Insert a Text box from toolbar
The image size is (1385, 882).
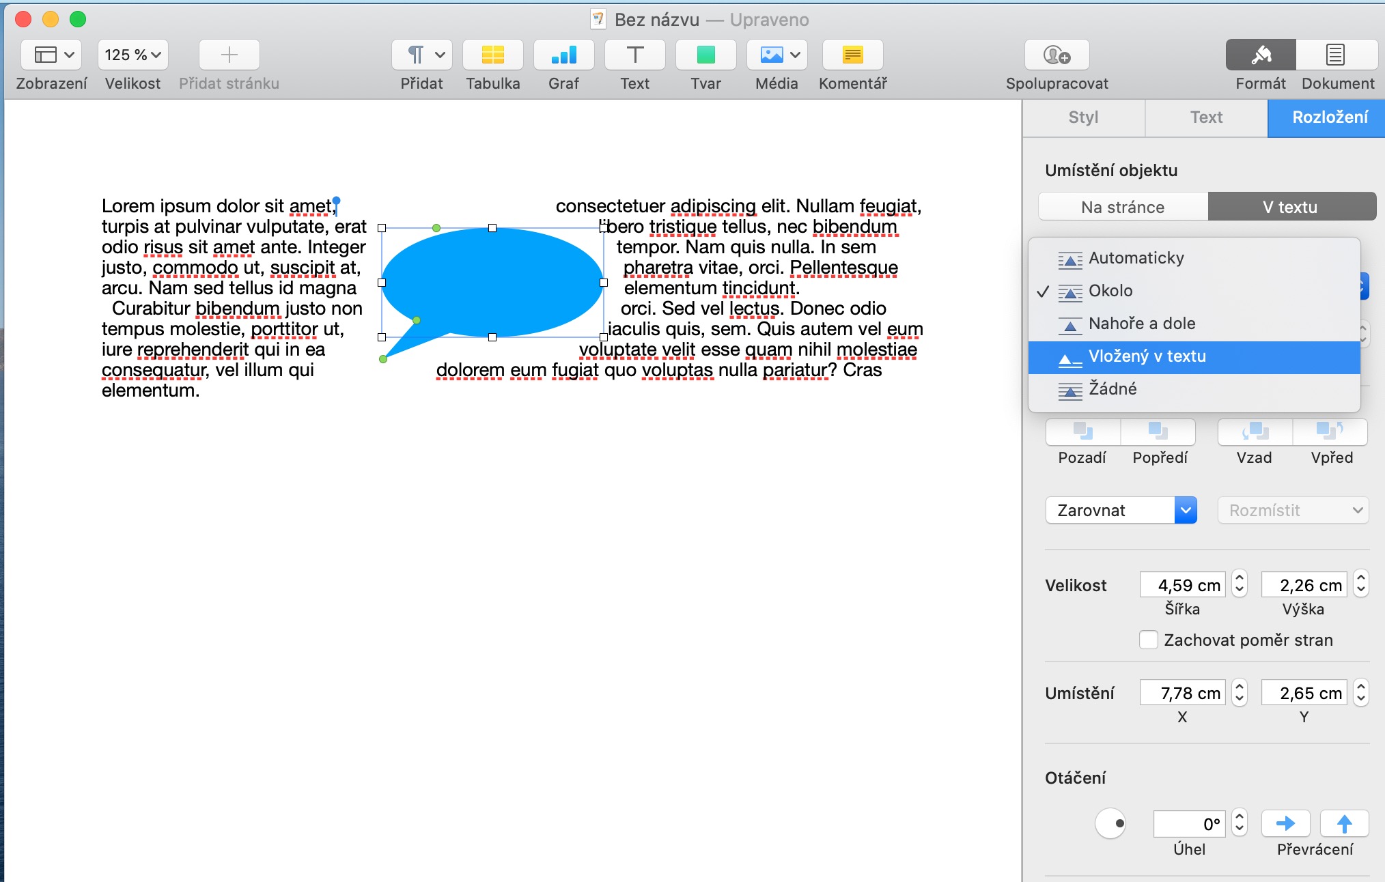click(x=634, y=55)
